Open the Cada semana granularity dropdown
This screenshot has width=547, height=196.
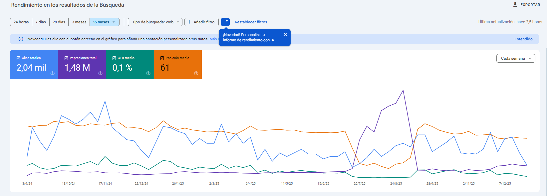click(x=530, y=58)
